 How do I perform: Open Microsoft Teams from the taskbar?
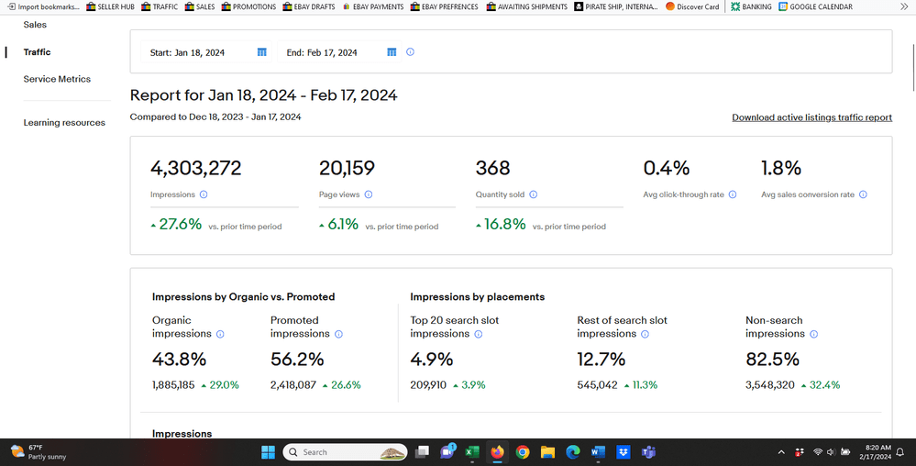(x=648, y=452)
